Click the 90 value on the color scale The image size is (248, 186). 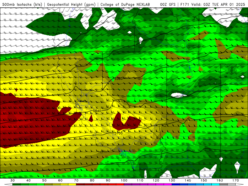pyautogui.click(x=108, y=180)
